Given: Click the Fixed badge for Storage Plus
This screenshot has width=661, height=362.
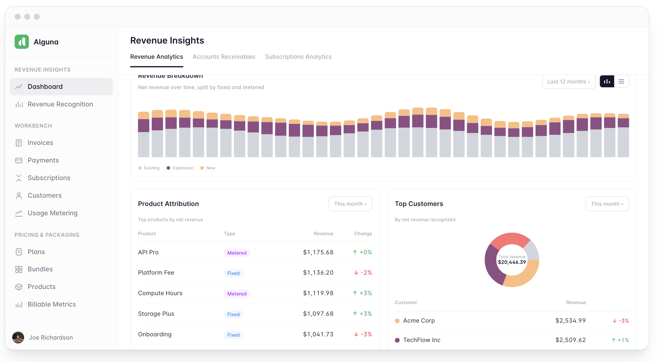Looking at the screenshot, I should point(233,314).
